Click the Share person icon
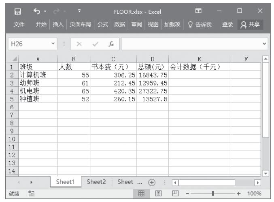274x202 pixels. click(x=244, y=24)
